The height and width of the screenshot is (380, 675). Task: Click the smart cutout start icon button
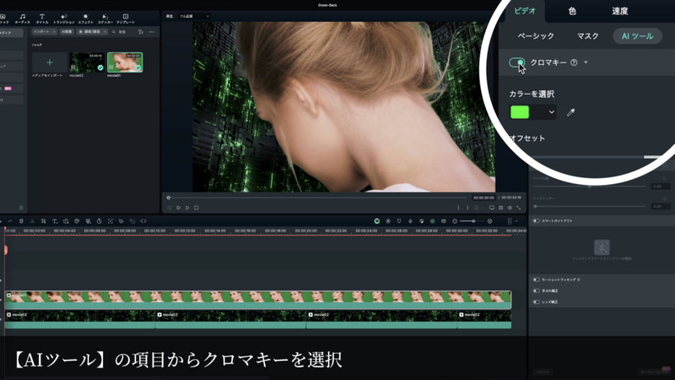click(602, 247)
